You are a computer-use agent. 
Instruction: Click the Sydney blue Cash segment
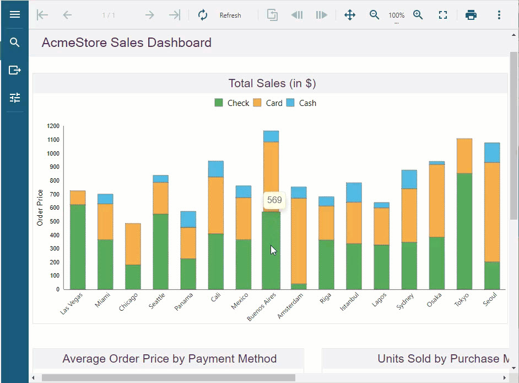(409, 179)
